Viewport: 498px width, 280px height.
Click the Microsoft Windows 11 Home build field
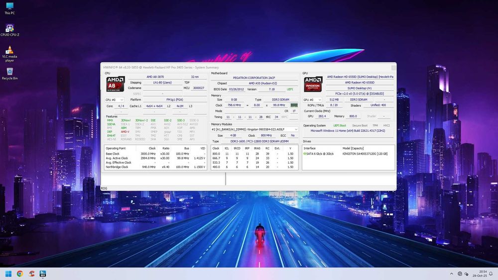[348, 131]
